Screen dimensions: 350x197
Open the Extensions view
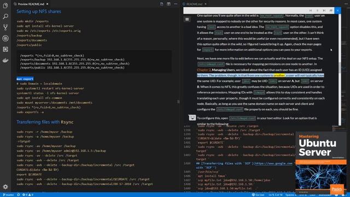[x=5, y=49]
